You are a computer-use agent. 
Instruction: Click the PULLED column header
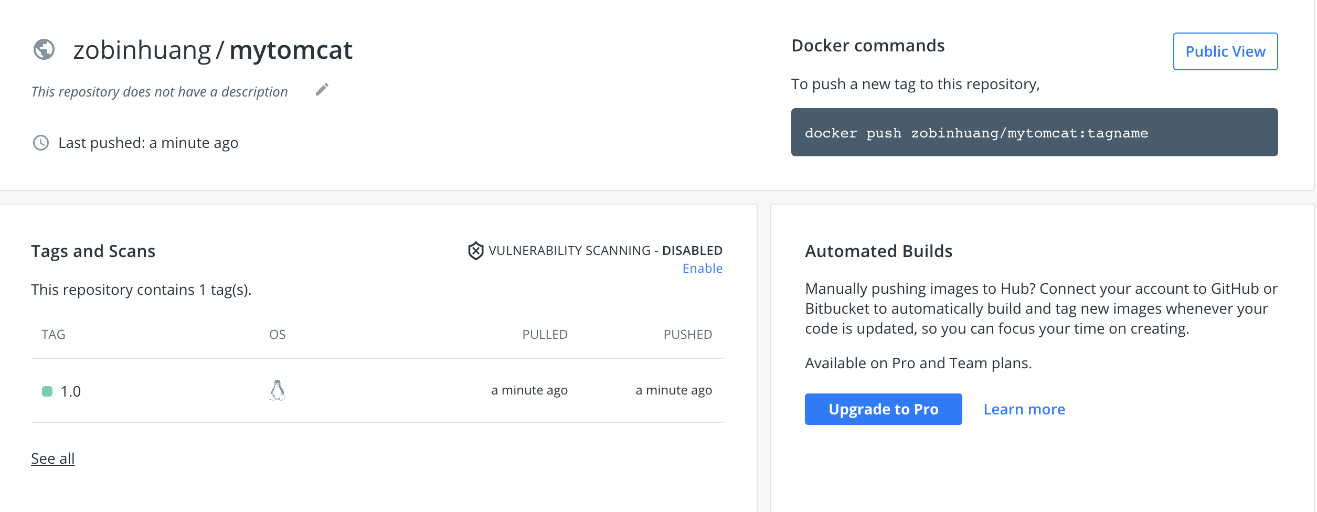[545, 334]
